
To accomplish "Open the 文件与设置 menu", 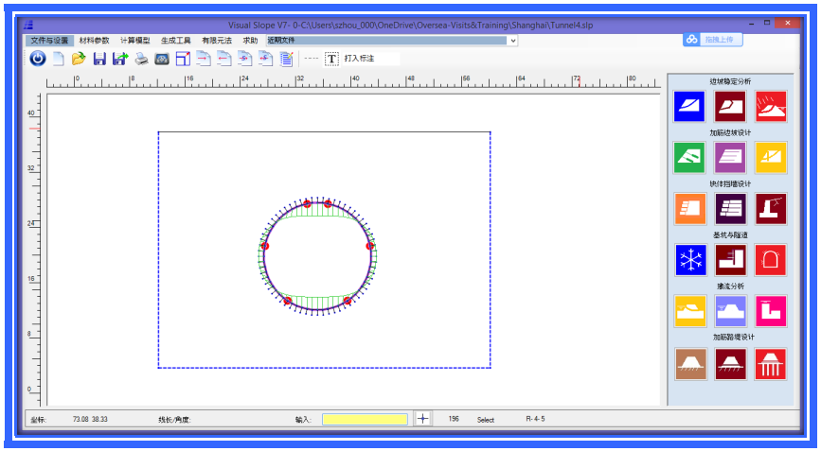I will (50, 41).
